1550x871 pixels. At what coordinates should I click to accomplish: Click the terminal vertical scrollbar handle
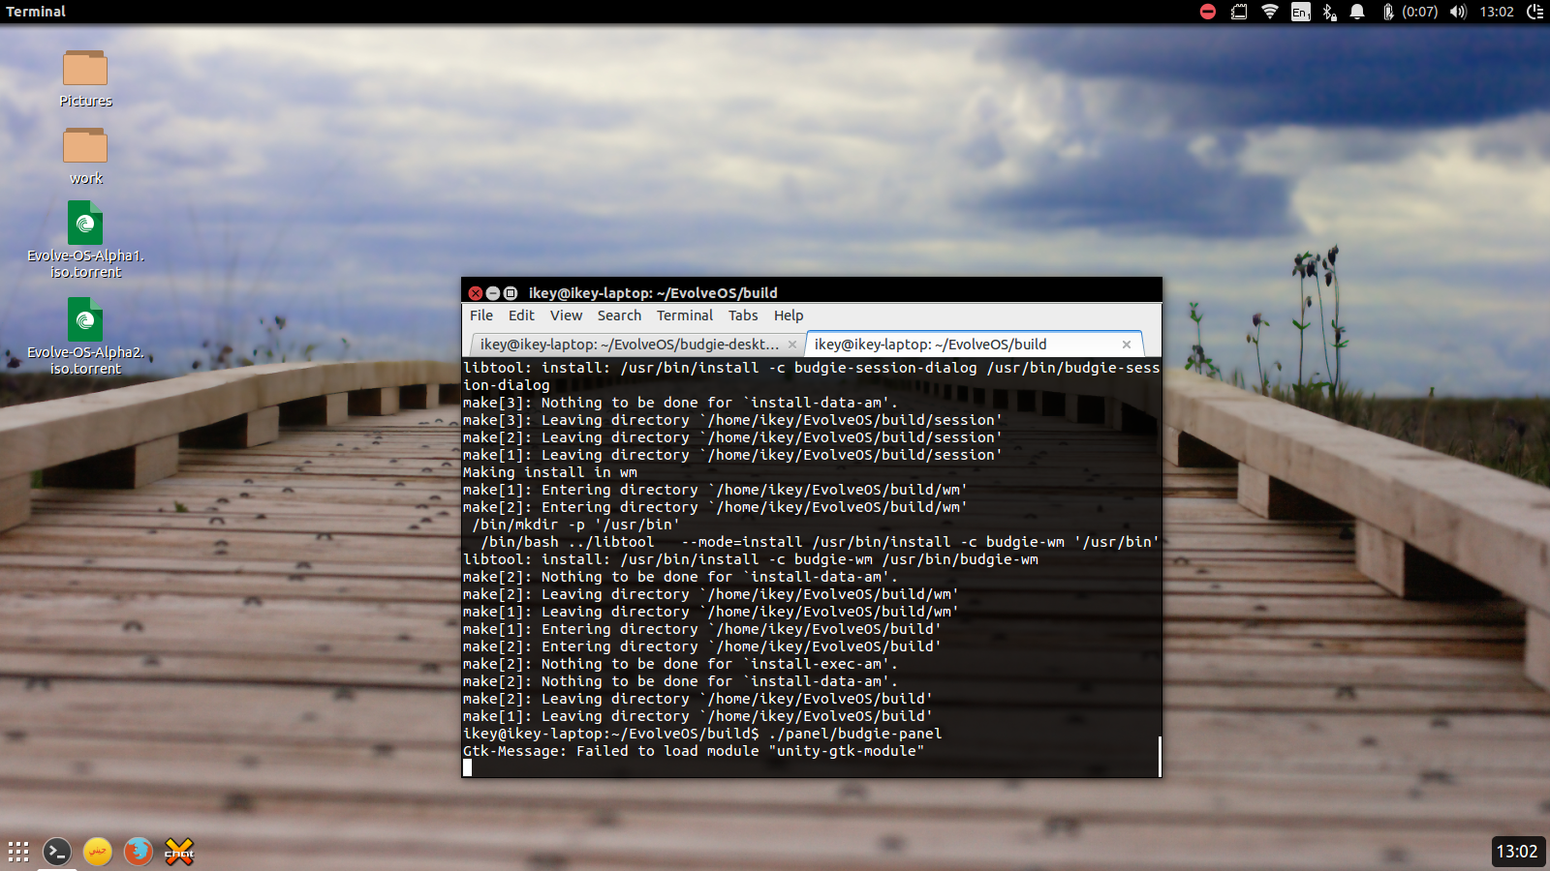[1159, 756]
